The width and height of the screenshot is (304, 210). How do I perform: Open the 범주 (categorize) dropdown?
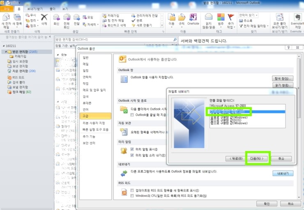[221, 21]
